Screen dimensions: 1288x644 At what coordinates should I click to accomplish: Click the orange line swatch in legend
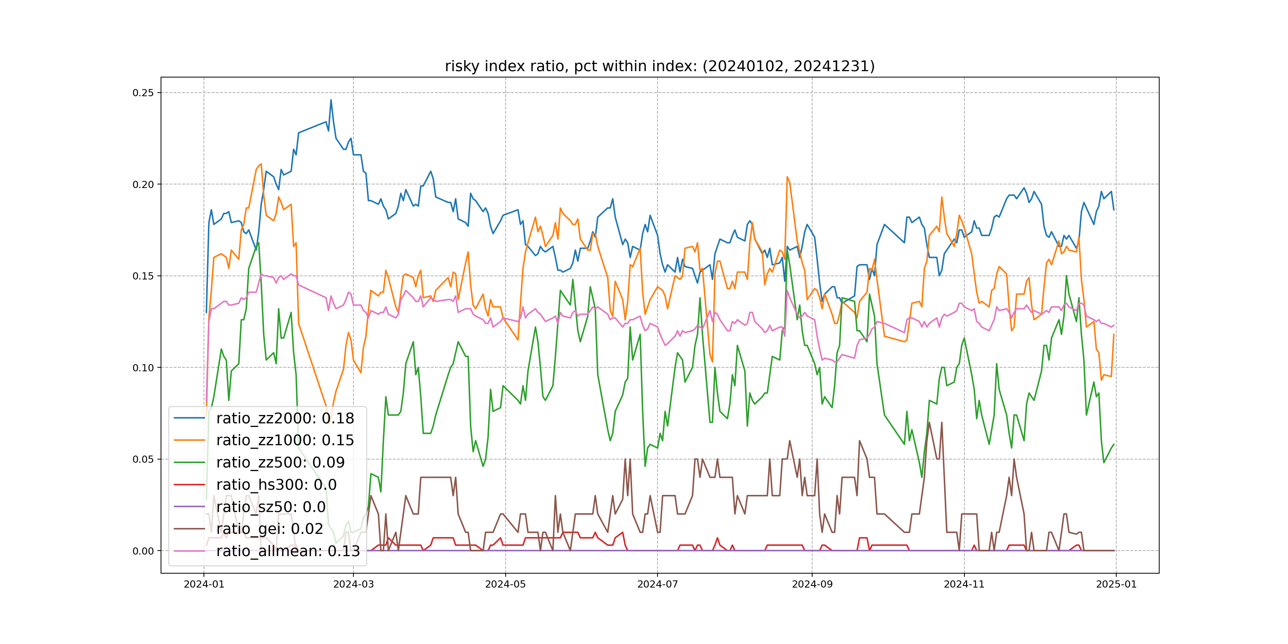click(x=189, y=440)
